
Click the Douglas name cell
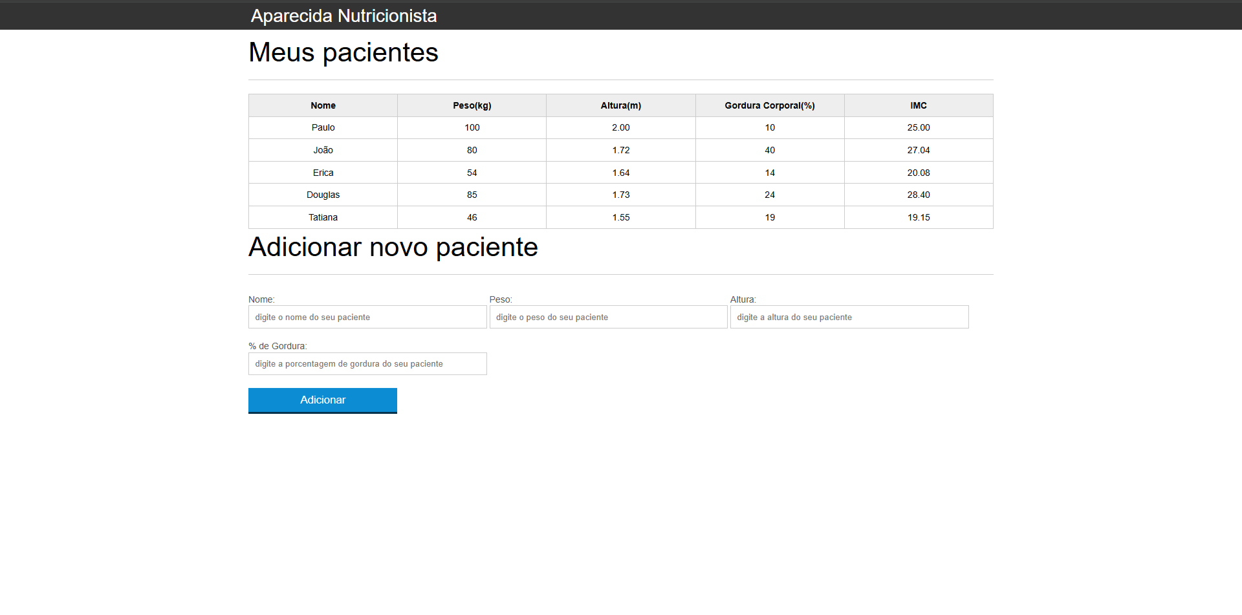click(x=323, y=195)
